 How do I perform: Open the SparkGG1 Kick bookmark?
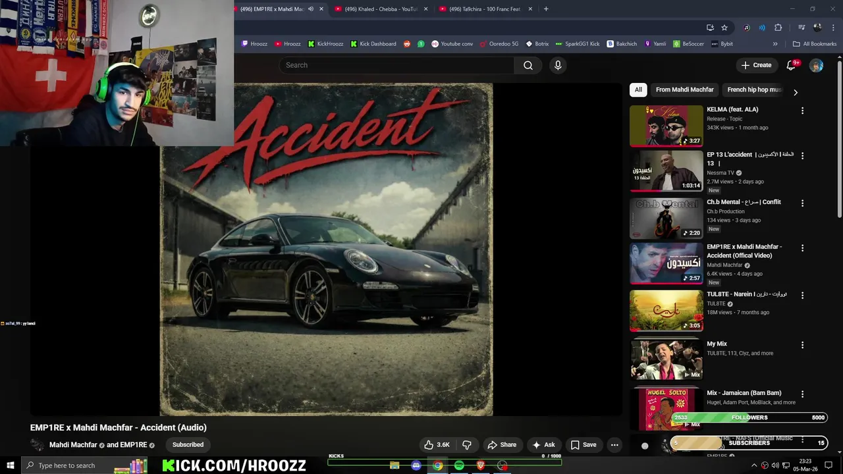click(x=578, y=43)
